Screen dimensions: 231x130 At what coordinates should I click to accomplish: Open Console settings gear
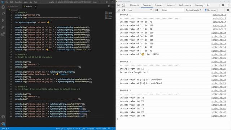[228, 10]
